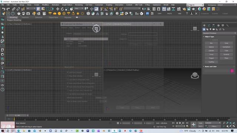Open Select by Name list icon
This screenshot has width=237, height=133.
click(x=43, y=9)
